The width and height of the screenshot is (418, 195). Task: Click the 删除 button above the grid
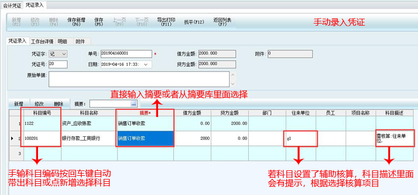[x=58, y=104]
